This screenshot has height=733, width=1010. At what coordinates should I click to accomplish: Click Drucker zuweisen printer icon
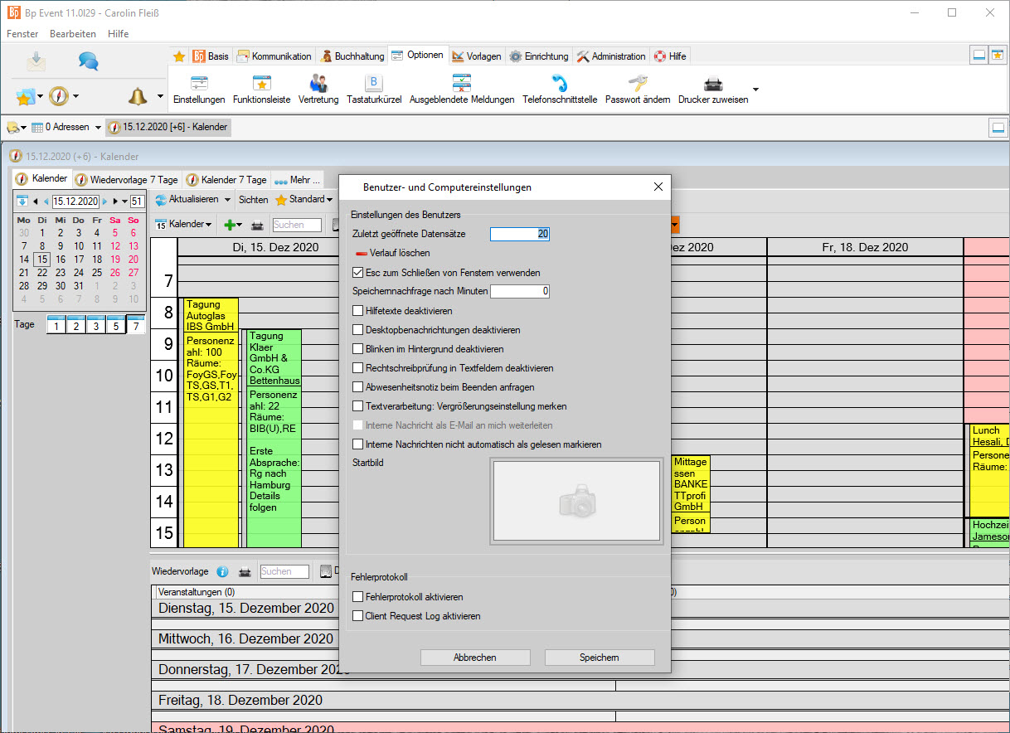[712, 84]
